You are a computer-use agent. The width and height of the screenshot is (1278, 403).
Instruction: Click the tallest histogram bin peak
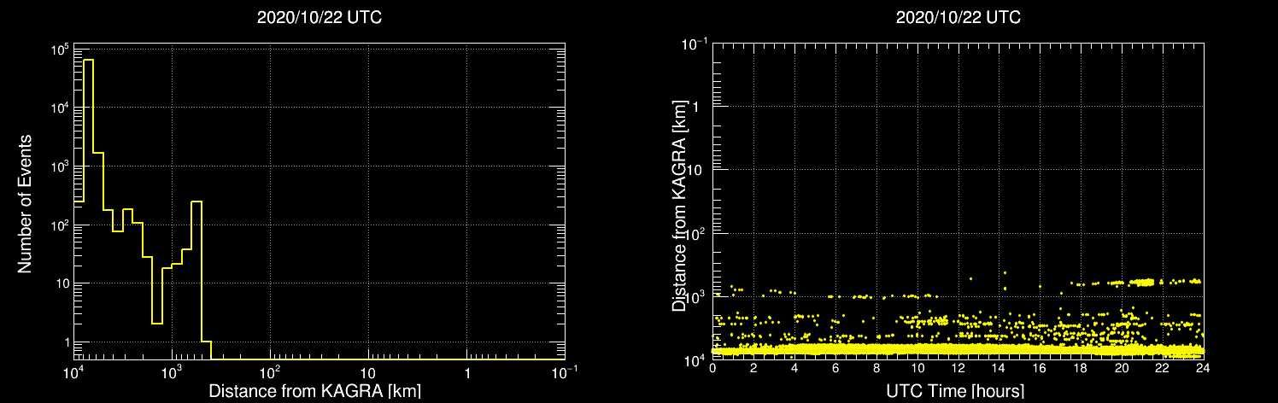(88, 60)
